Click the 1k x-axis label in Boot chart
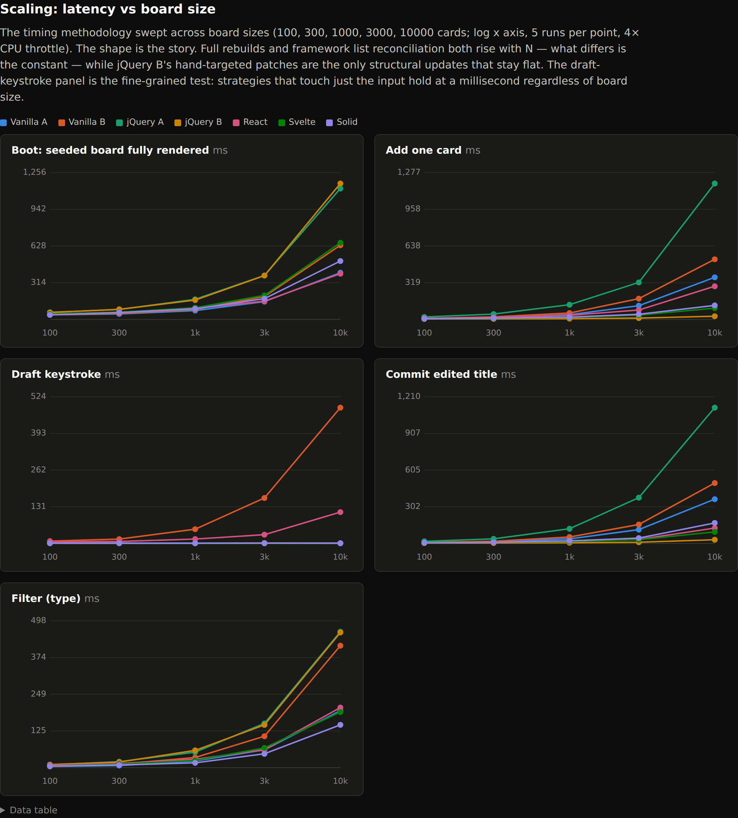The width and height of the screenshot is (738, 818). pyautogui.click(x=195, y=333)
